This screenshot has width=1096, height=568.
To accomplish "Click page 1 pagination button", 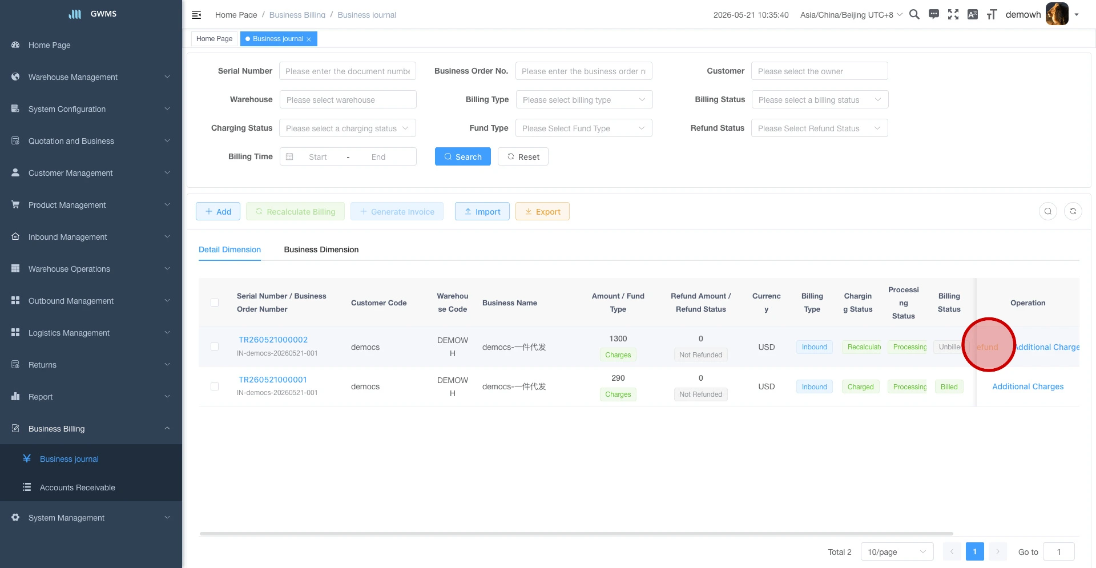I will pos(975,551).
